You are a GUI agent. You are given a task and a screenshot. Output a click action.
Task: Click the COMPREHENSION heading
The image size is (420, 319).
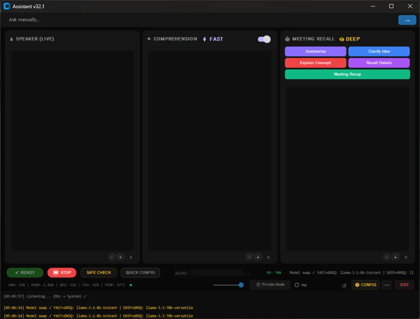pyautogui.click(x=175, y=39)
